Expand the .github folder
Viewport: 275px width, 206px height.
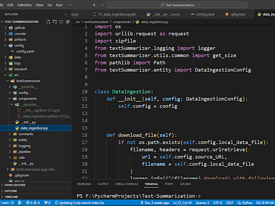pos(19,28)
